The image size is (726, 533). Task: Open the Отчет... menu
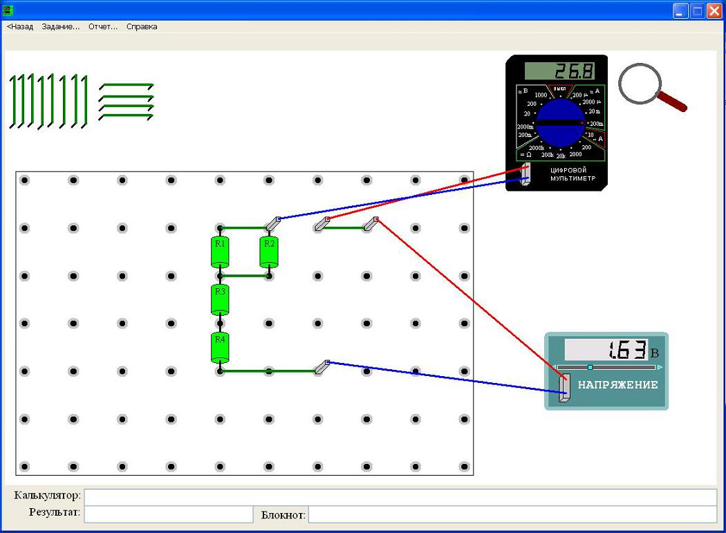click(103, 27)
